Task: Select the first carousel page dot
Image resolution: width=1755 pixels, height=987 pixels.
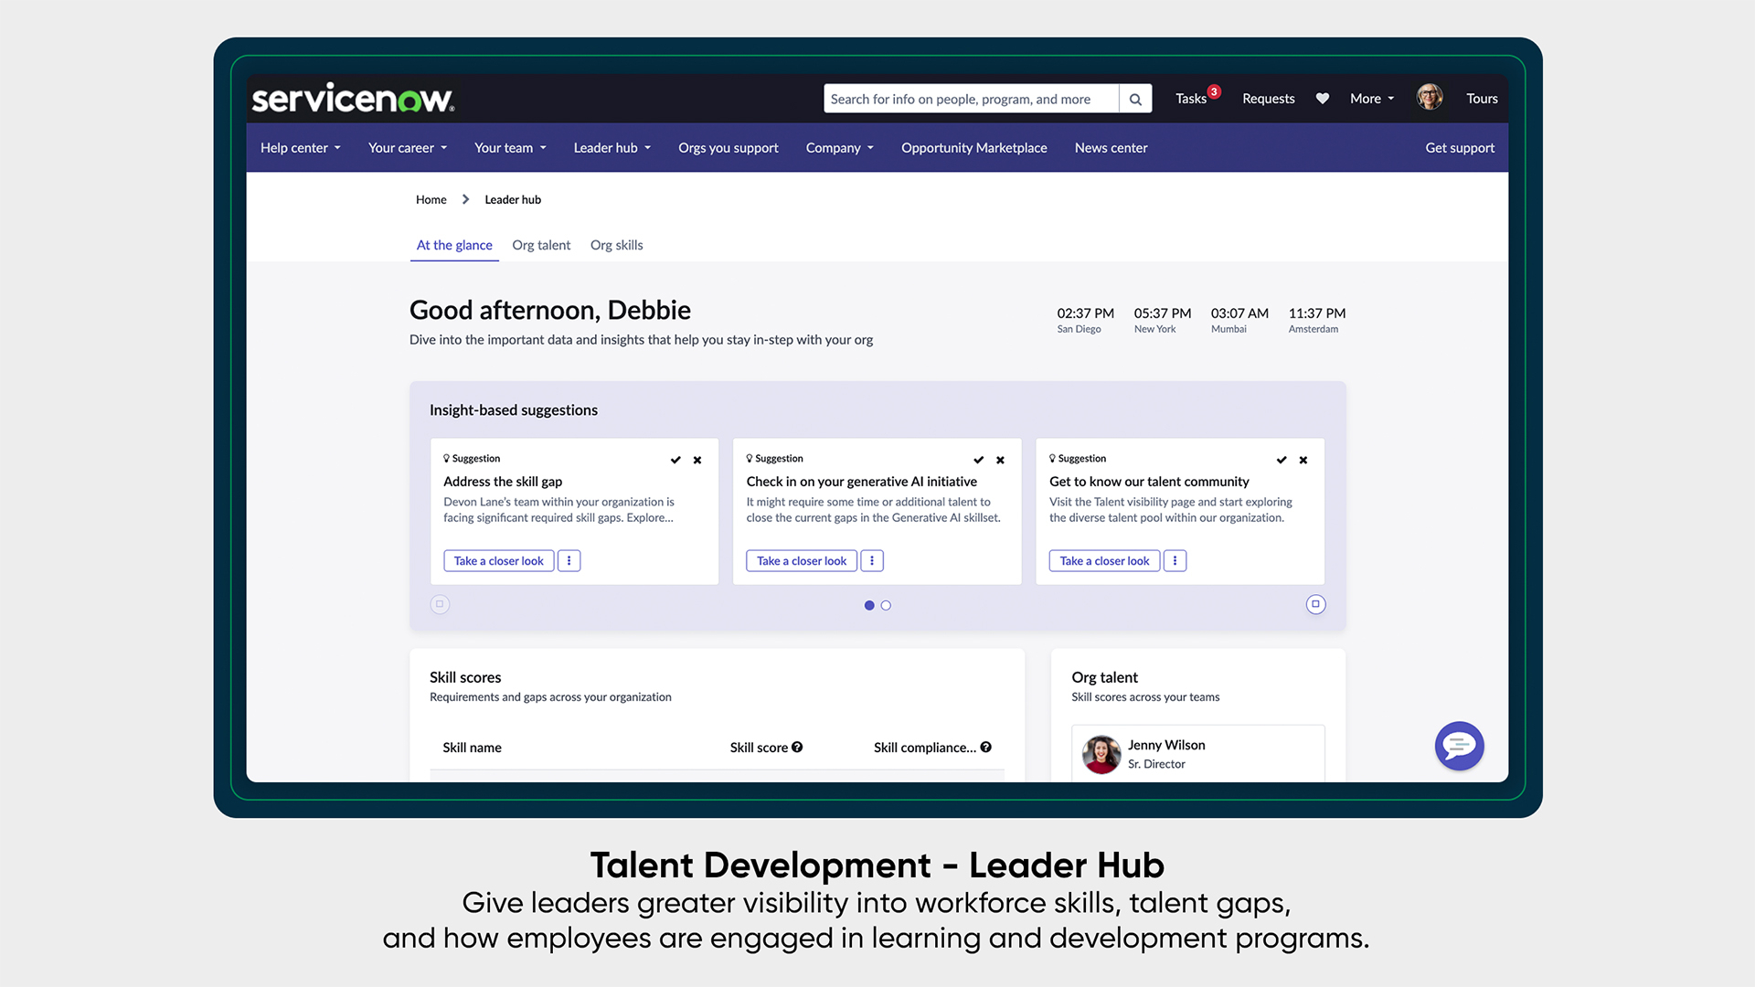Action: [869, 605]
